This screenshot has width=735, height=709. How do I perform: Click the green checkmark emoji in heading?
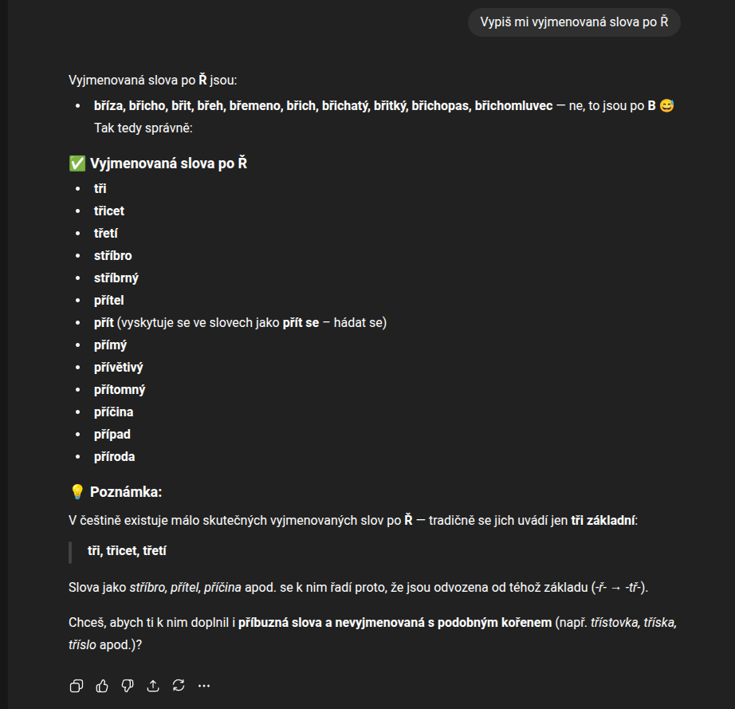(x=77, y=163)
